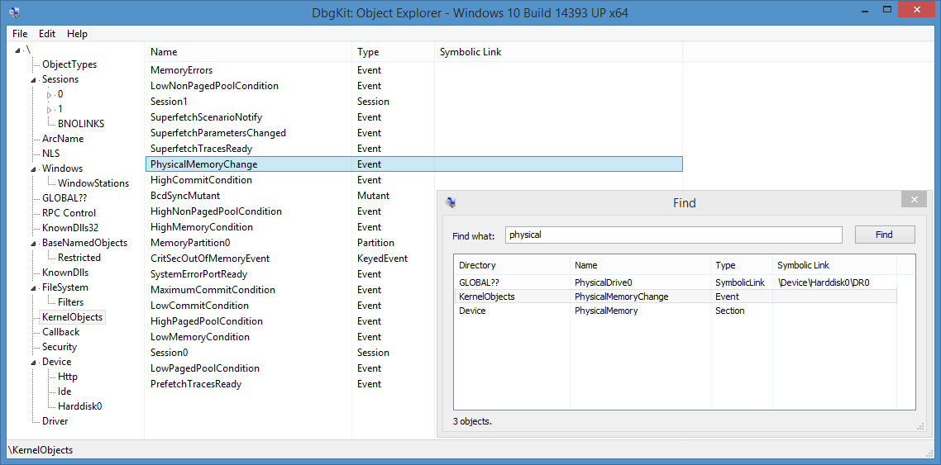Image resolution: width=941 pixels, height=465 pixels.
Task: Select Http under Device
Action: (x=68, y=377)
